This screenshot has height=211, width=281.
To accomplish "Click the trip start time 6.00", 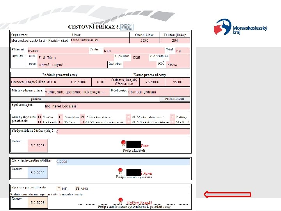I will tap(100, 82).
